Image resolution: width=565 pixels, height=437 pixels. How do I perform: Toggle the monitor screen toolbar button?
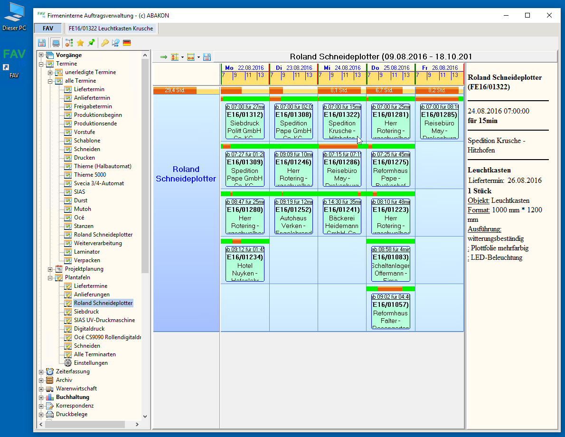(56, 43)
